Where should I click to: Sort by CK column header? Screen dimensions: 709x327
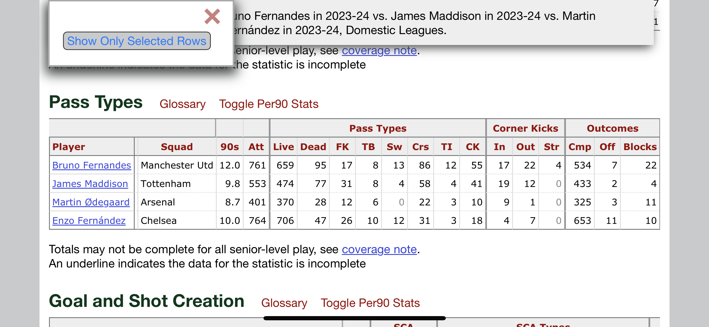[x=473, y=147]
